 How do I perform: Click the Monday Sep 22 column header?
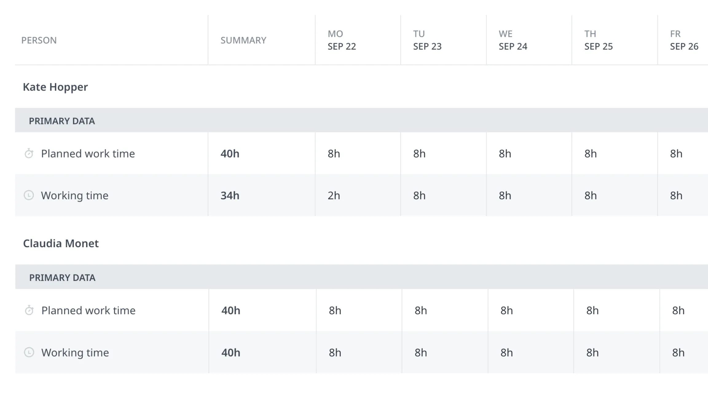pos(342,40)
